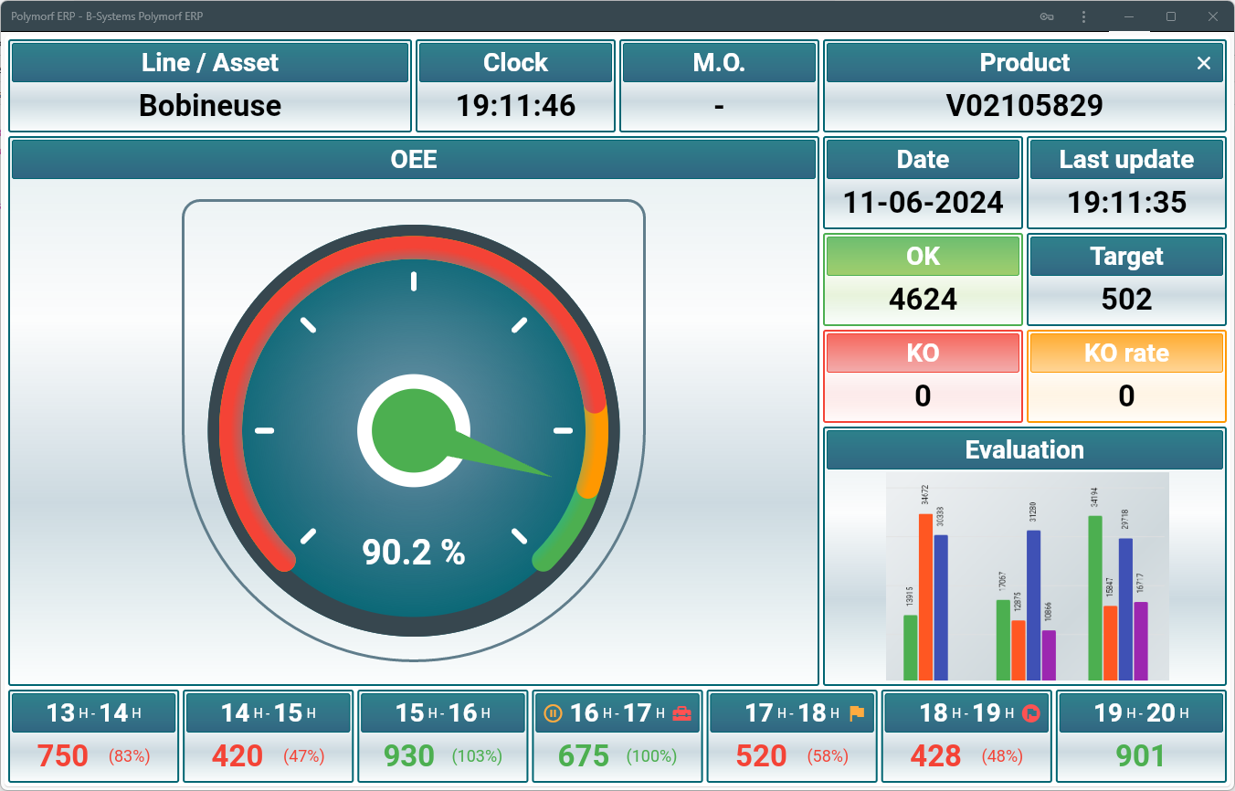Image resolution: width=1235 pixels, height=791 pixels.
Task: Click the Clock header
Action: (515, 62)
